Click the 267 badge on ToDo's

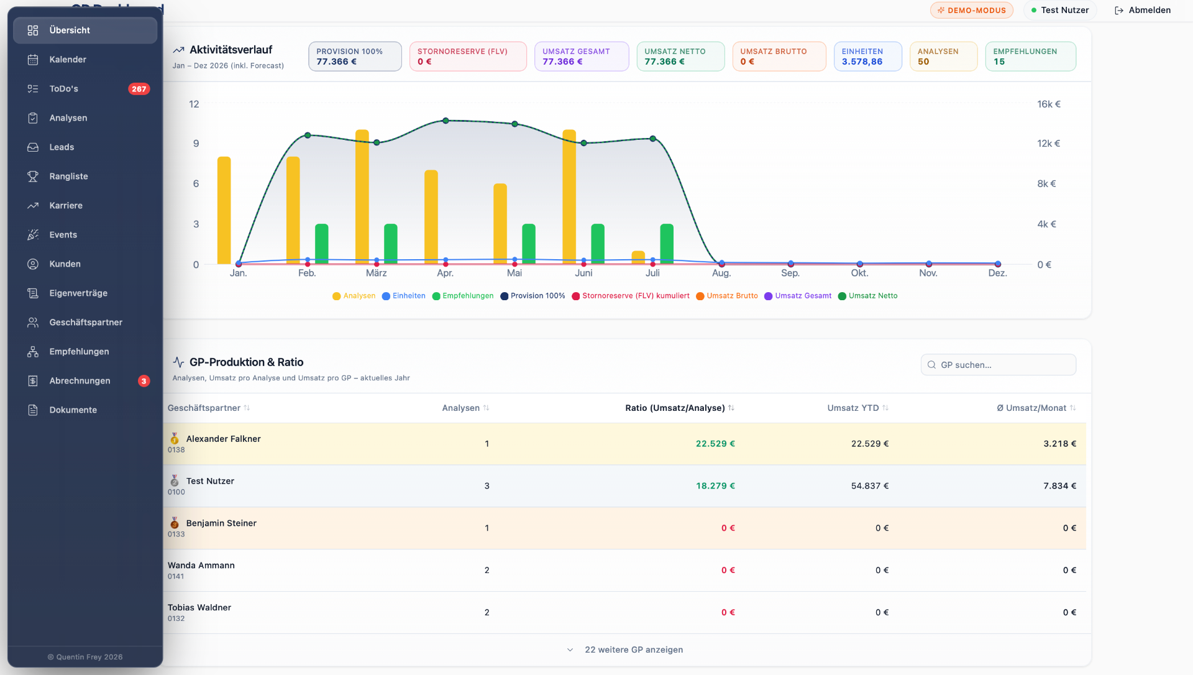(x=139, y=89)
